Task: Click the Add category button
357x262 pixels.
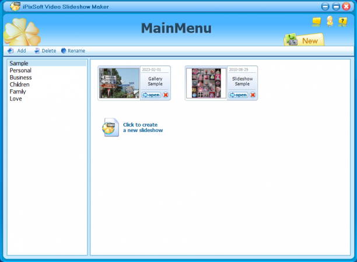Action: click(x=17, y=51)
